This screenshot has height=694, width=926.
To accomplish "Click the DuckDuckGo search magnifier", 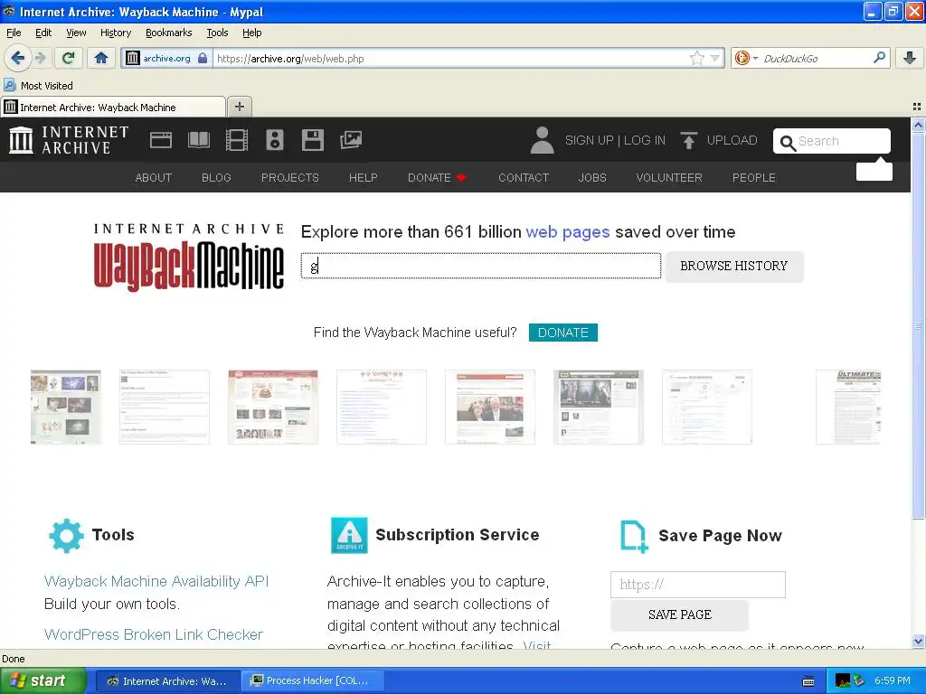I will [879, 58].
